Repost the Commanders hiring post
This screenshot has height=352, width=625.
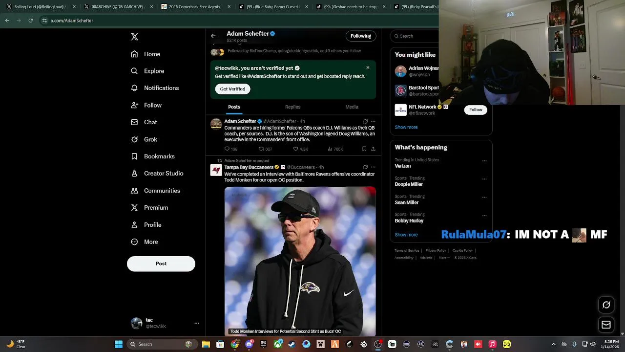(x=265, y=149)
